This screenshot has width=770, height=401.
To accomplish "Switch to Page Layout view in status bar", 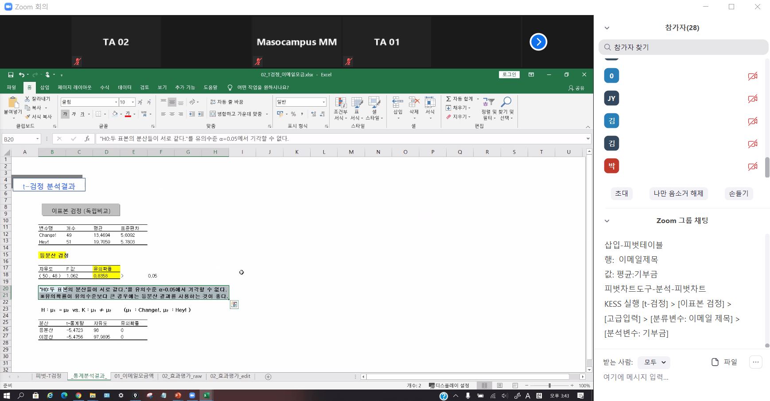I will point(500,386).
